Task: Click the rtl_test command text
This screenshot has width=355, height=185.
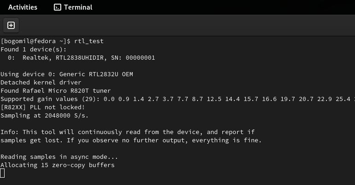Action: pos(89,41)
